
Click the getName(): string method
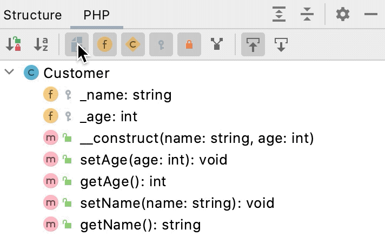coord(140,225)
